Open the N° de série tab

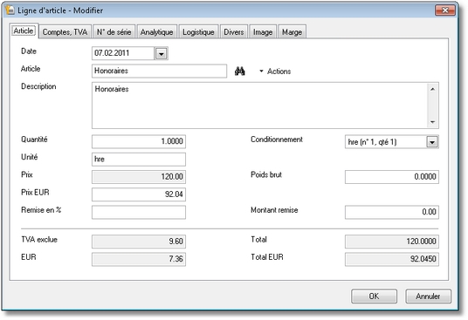[114, 32]
